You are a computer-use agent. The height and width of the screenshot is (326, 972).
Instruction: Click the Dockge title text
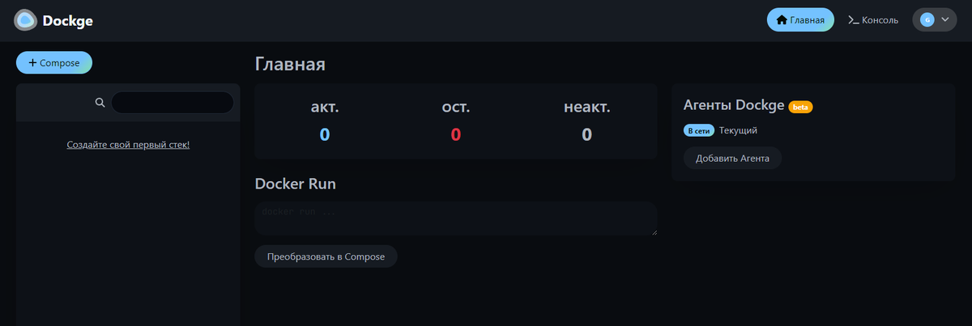coord(68,21)
